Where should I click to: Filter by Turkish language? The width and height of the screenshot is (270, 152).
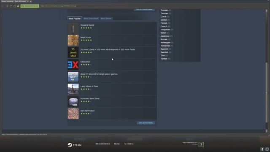[x=164, y=59]
